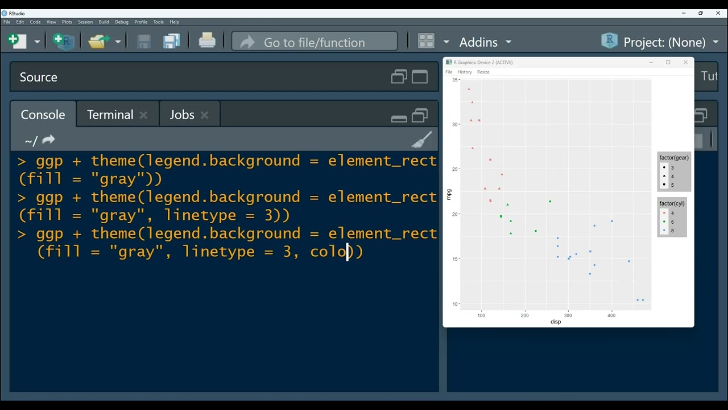Click the Save All documents icon
728x410 pixels.
click(x=172, y=41)
